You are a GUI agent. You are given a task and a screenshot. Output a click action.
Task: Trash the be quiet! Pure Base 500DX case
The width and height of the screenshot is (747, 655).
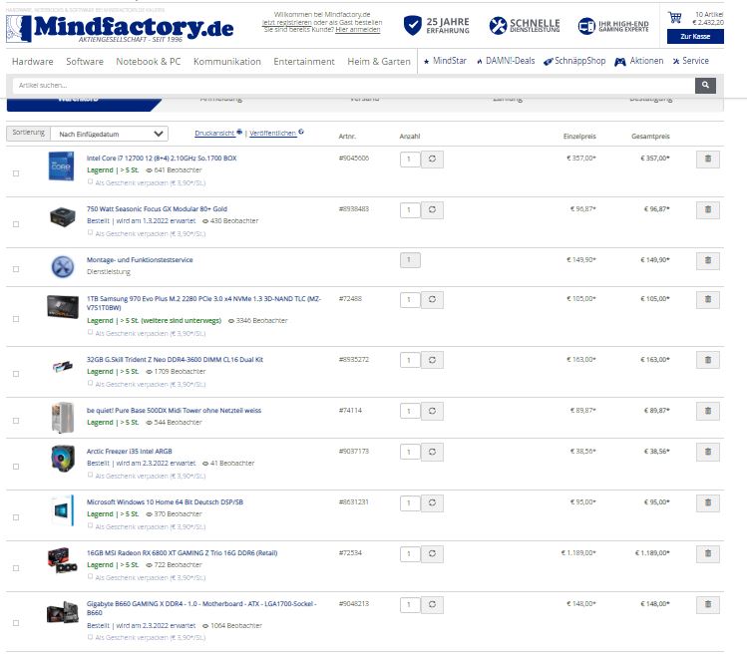[707, 412]
